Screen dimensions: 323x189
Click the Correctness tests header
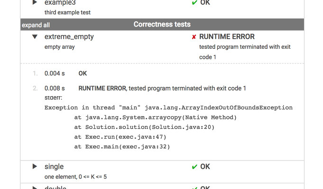162,24
